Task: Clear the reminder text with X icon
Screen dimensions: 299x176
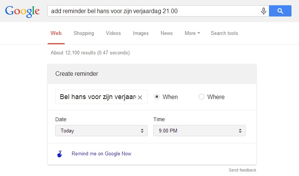Action: click(x=140, y=97)
